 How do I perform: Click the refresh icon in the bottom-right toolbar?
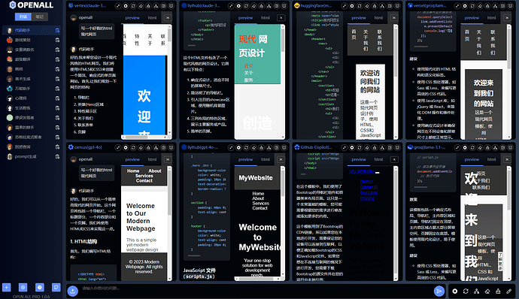pyautogui.click(x=466, y=291)
